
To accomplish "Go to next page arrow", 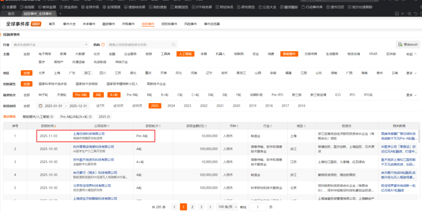I will (210, 207).
